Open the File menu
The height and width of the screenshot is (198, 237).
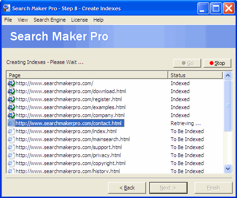[x=8, y=20]
